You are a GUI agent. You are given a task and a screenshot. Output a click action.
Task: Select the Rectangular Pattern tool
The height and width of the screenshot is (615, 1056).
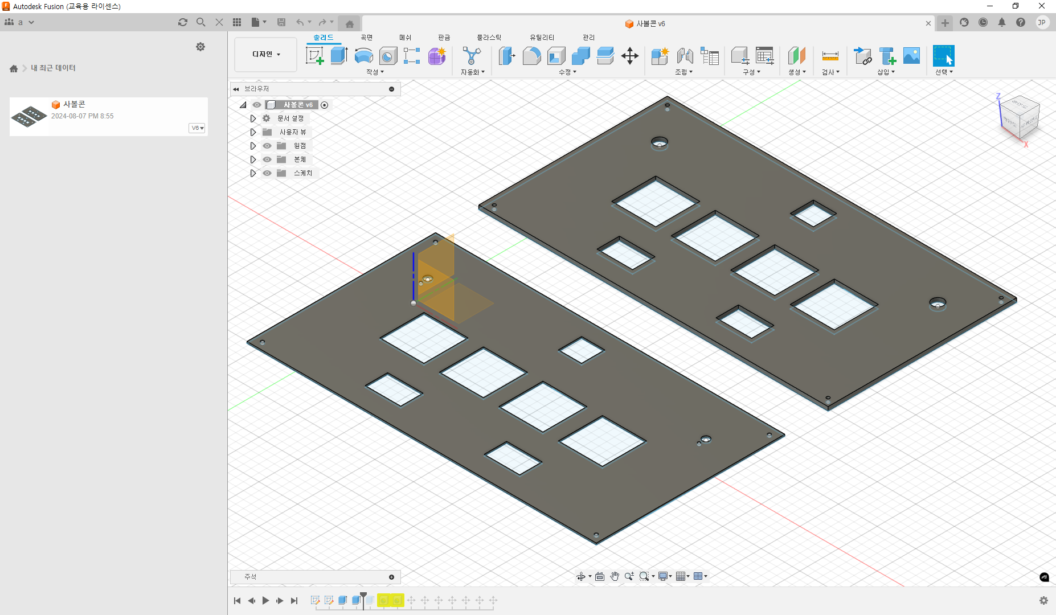412,56
